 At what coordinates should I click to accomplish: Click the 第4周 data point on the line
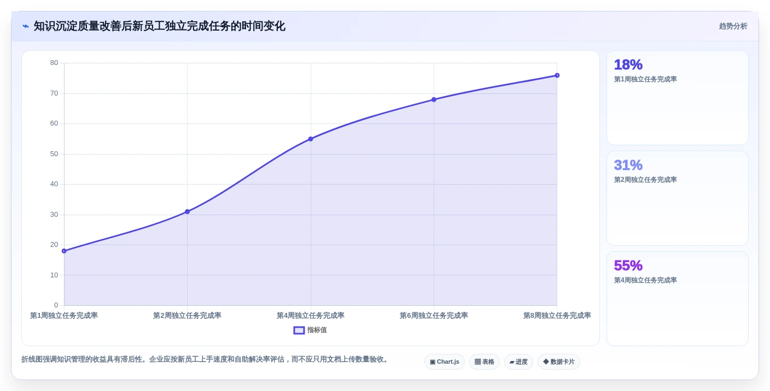311,139
